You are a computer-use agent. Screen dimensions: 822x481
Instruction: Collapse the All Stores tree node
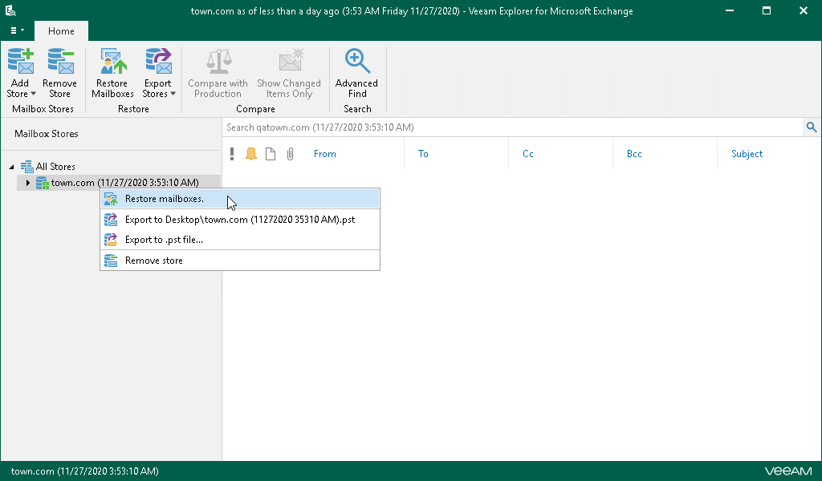[12, 167]
